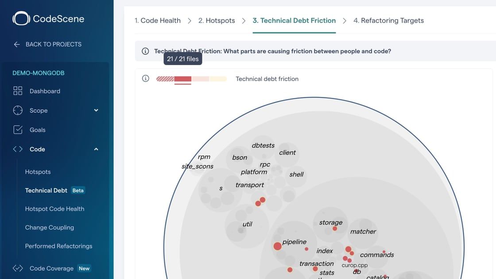Click the back arrow beside Back to Projects
The image size is (496, 279).
(x=17, y=45)
